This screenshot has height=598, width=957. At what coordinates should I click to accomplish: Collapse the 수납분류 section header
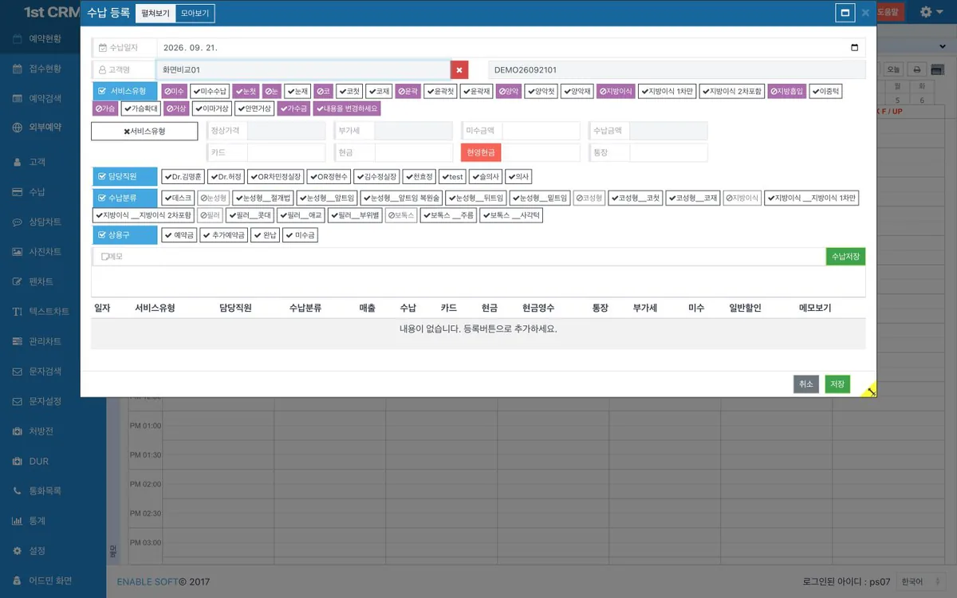124,198
